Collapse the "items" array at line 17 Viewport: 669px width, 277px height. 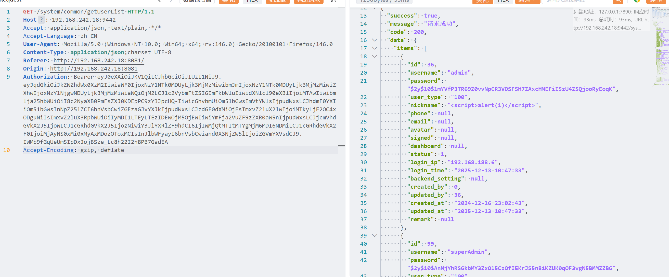point(374,48)
